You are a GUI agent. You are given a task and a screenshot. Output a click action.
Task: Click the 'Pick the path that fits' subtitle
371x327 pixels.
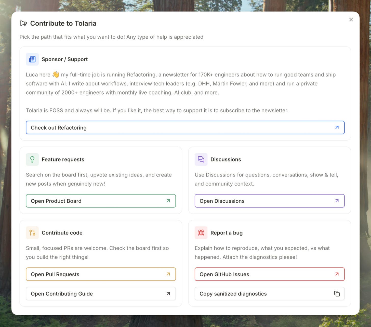pyautogui.click(x=111, y=37)
